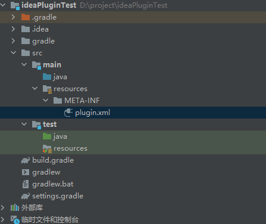Select the gradlew.bat file name
This screenshot has height=224, width=266.
53,184
